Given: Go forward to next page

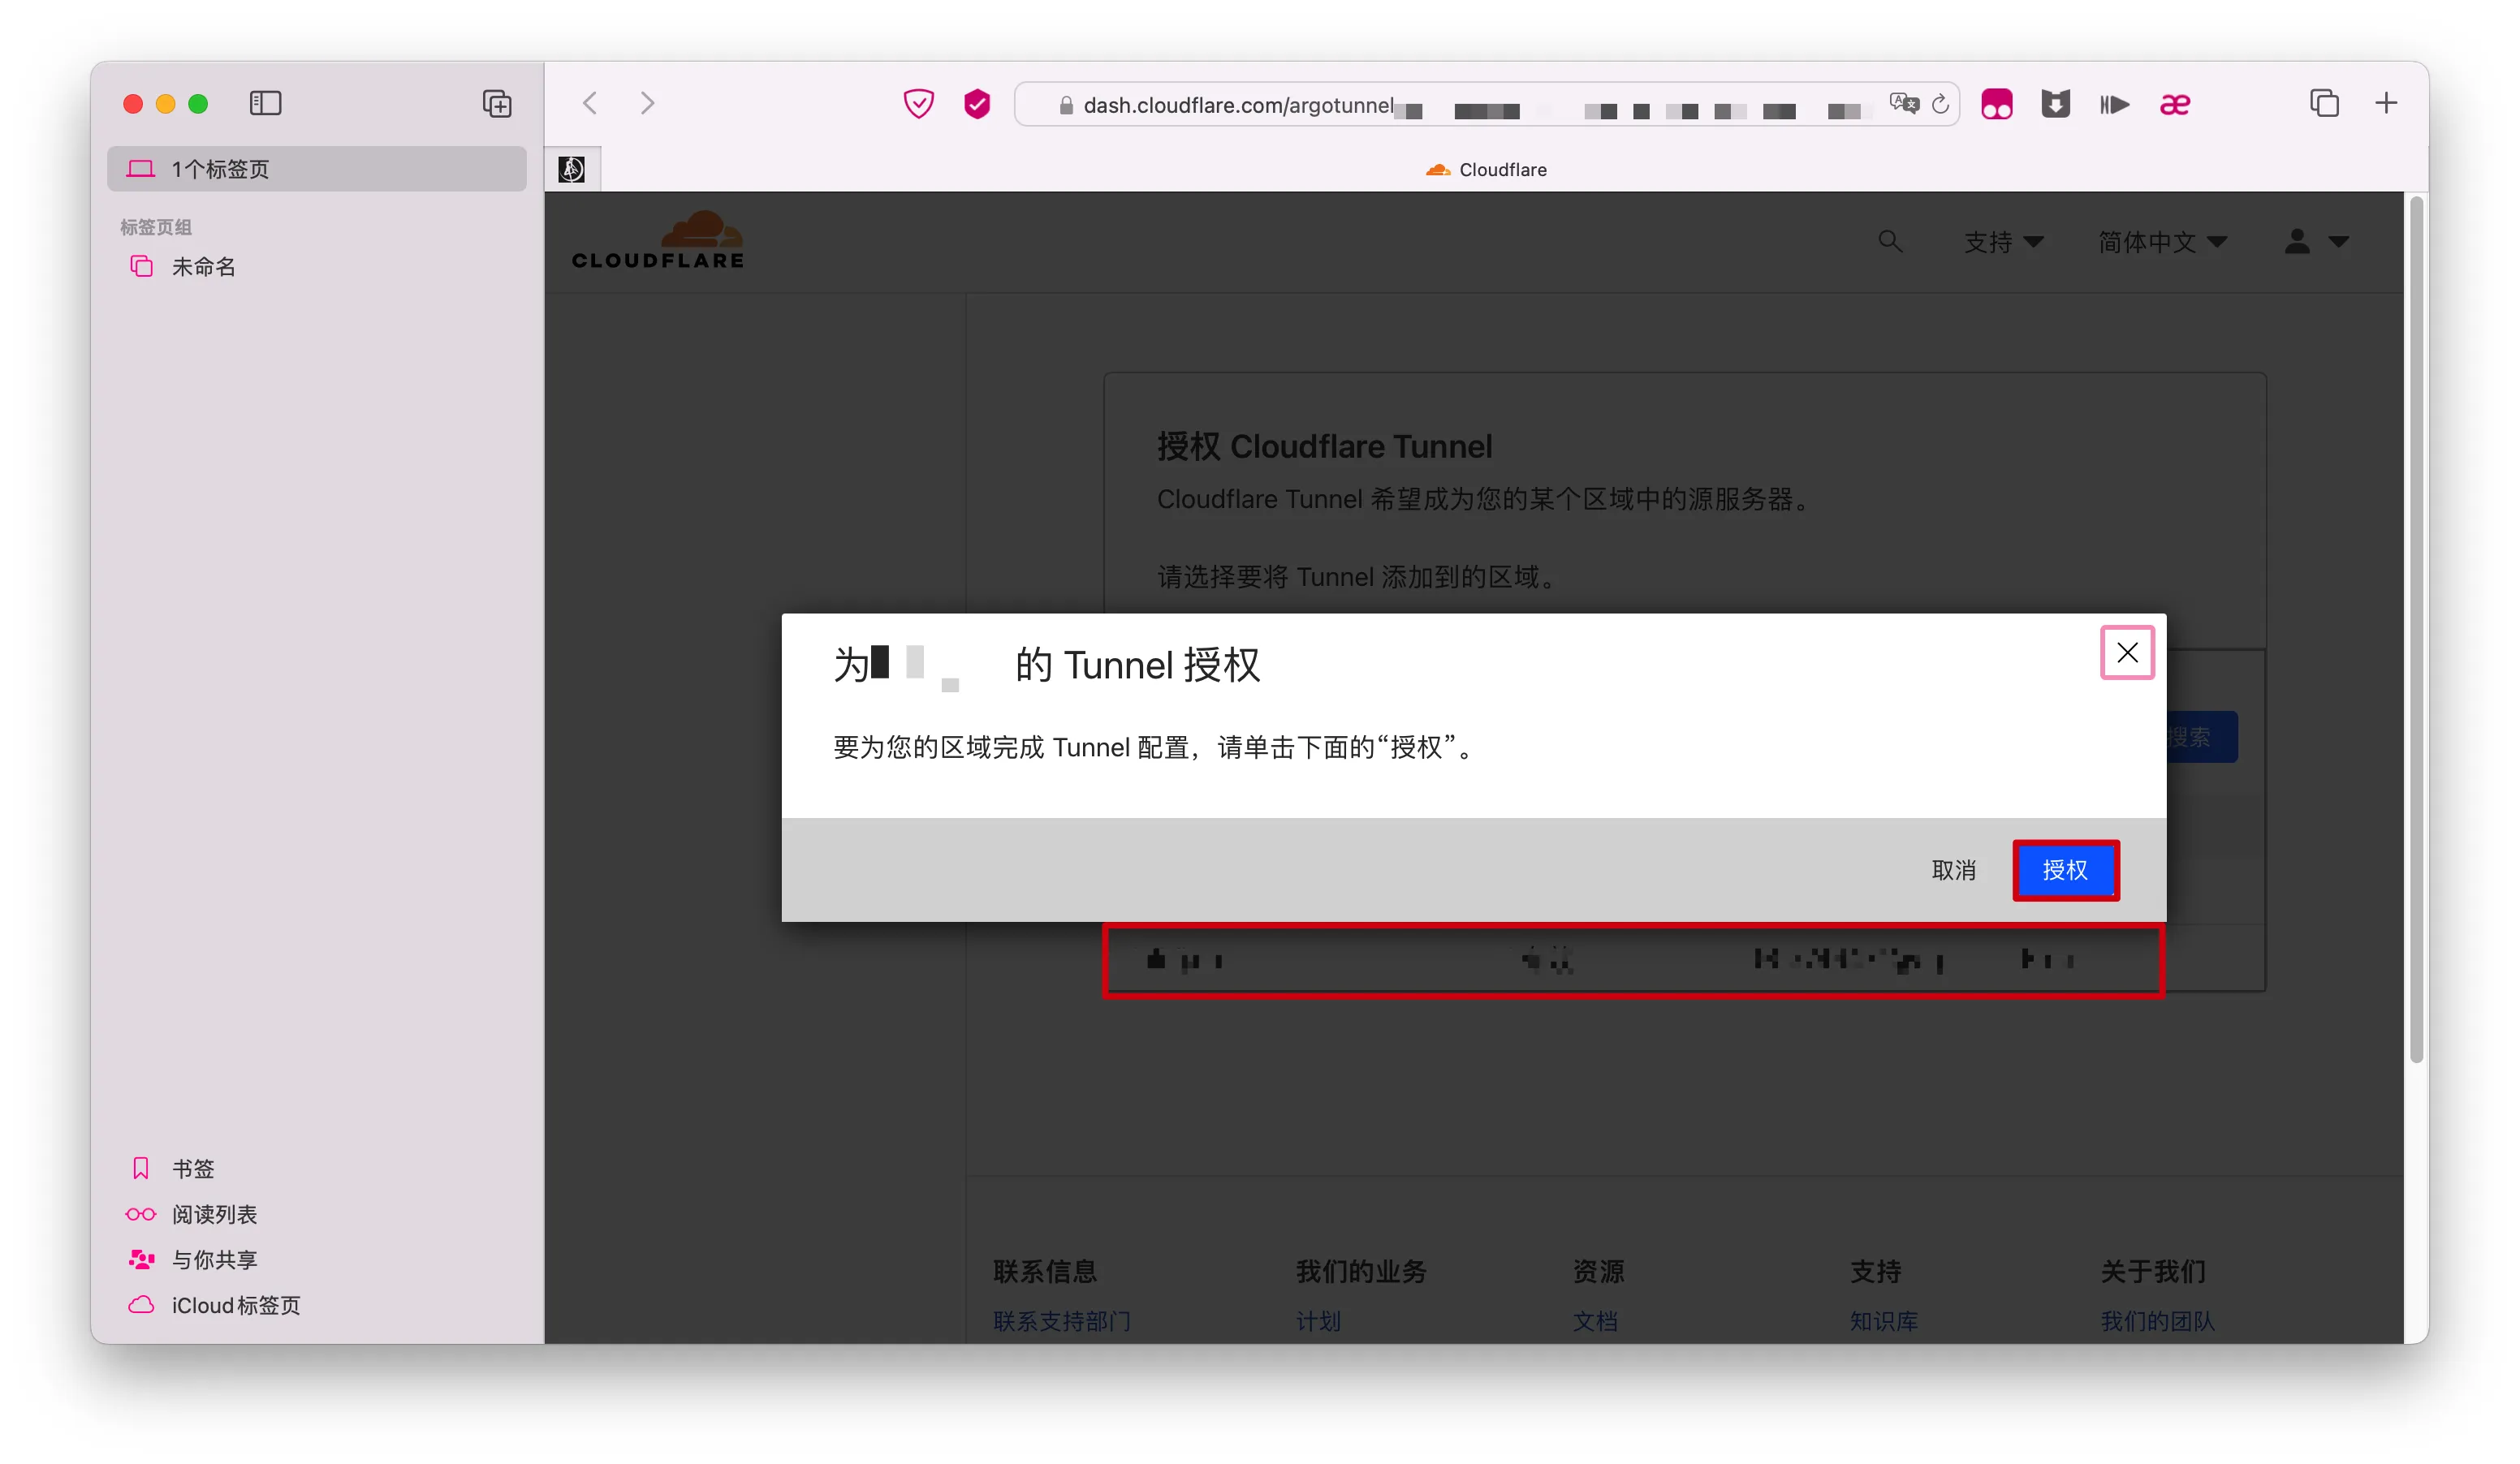Looking at the screenshot, I should (x=648, y=104).
